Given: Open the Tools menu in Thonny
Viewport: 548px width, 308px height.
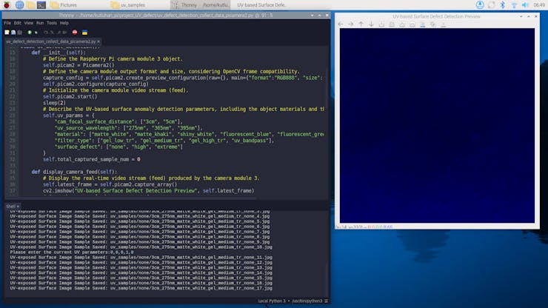Looking at the screenshot, I should click(x=52, y=23).
